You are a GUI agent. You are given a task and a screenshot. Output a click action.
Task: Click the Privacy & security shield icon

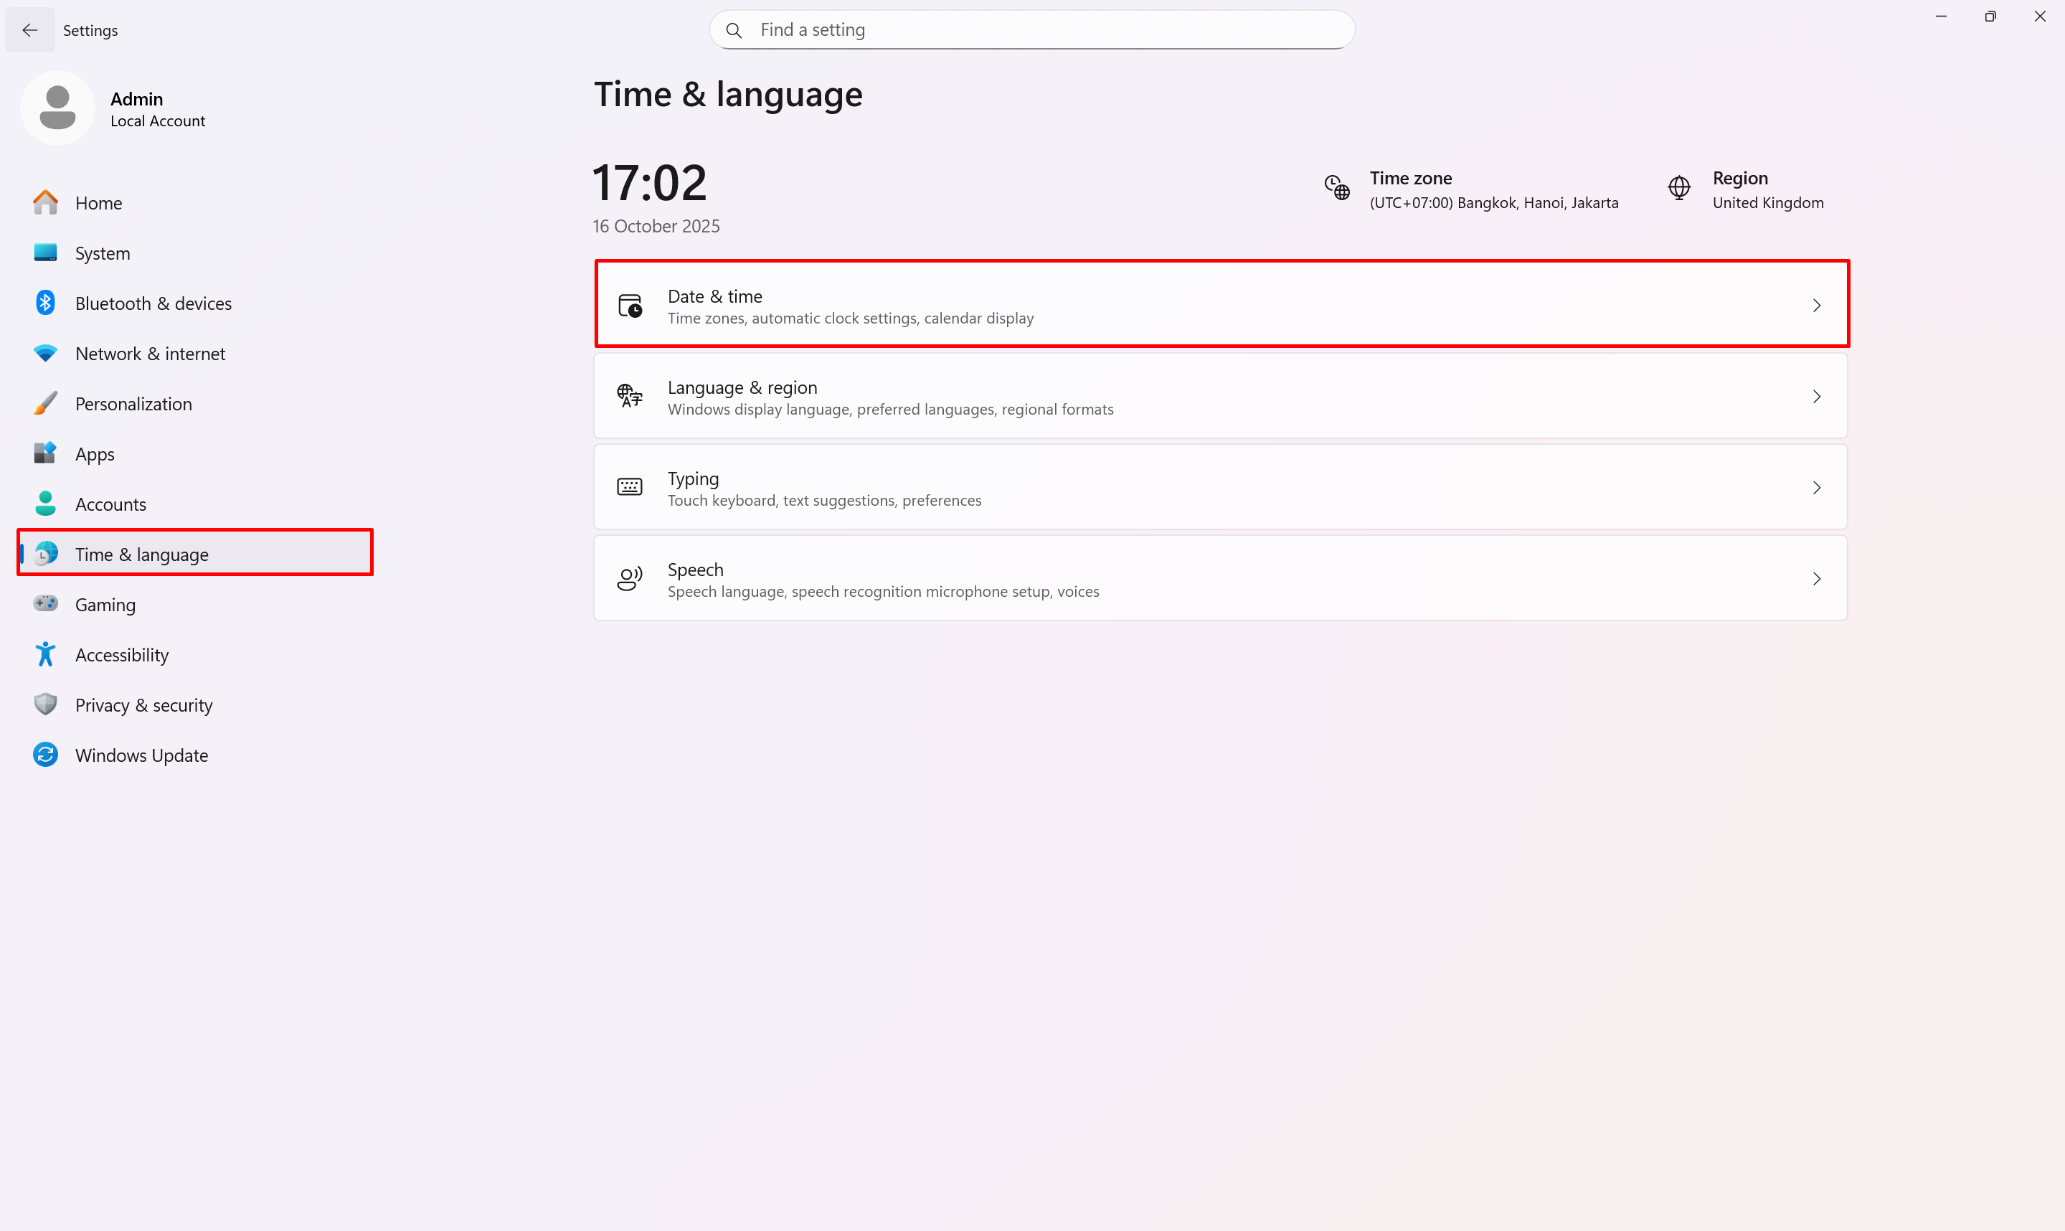pos(46,704)
